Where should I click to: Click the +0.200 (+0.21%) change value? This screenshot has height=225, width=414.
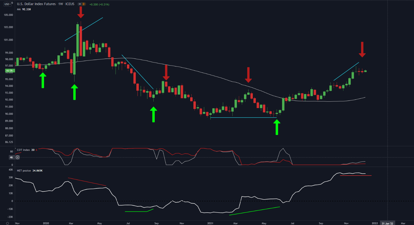99,4
